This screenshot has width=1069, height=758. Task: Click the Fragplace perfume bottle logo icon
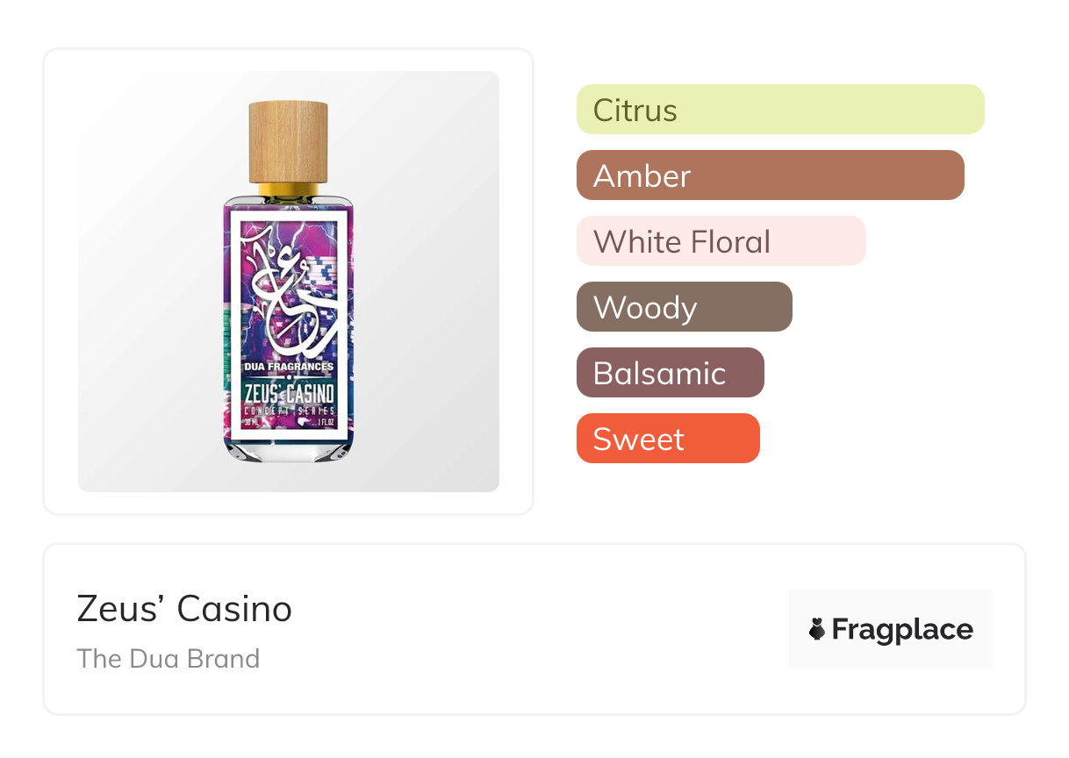[817, 629]
